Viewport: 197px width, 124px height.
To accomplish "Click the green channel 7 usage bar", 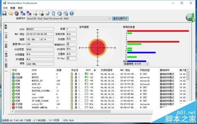I will (x=134, y=44).
